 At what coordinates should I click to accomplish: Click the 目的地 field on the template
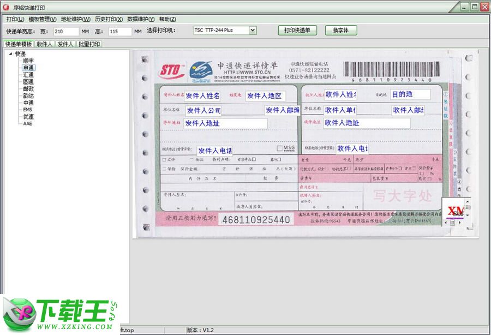pos(410,94)
